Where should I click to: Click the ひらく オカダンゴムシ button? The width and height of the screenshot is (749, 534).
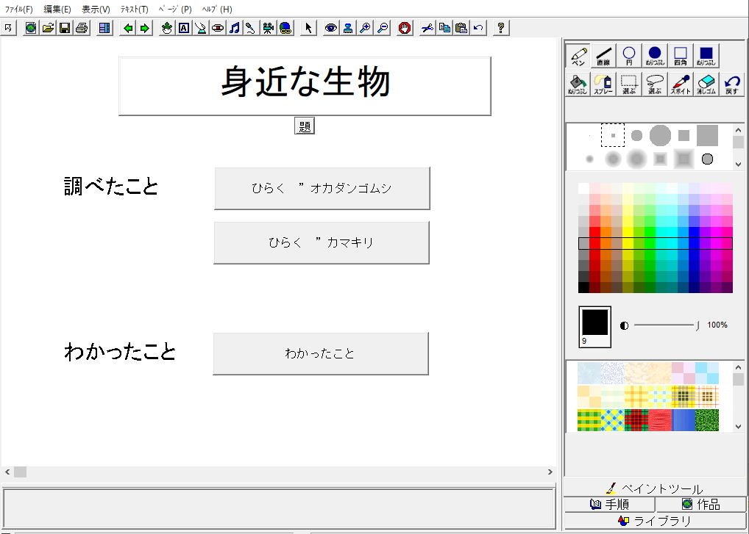(x=322, y=188)
